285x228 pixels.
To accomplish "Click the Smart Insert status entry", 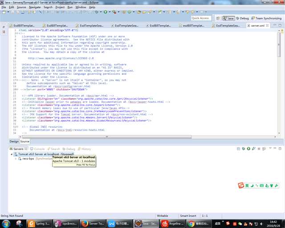I will click(x=188, y=216).
